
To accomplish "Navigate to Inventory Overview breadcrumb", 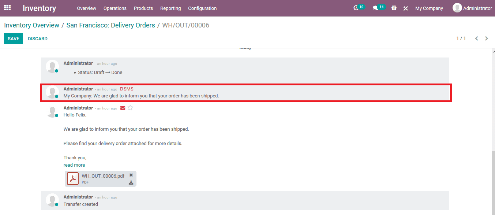I will (31, 25).
